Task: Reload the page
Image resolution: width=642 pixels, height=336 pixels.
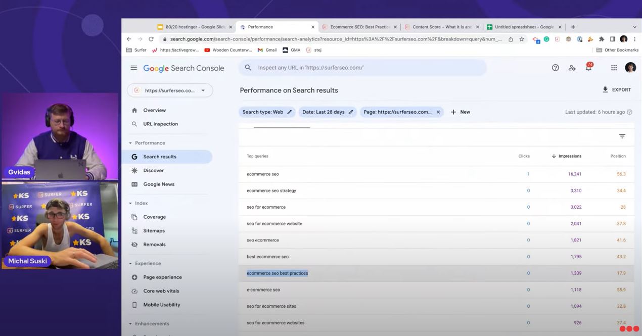Action: (151, 39)
